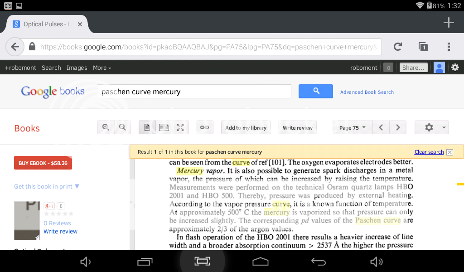This screenshot has width=464, height=272.
Task: Go to the Android home screen
Action: 261,261
